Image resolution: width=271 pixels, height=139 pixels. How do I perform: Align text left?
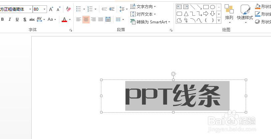[79, 19]
